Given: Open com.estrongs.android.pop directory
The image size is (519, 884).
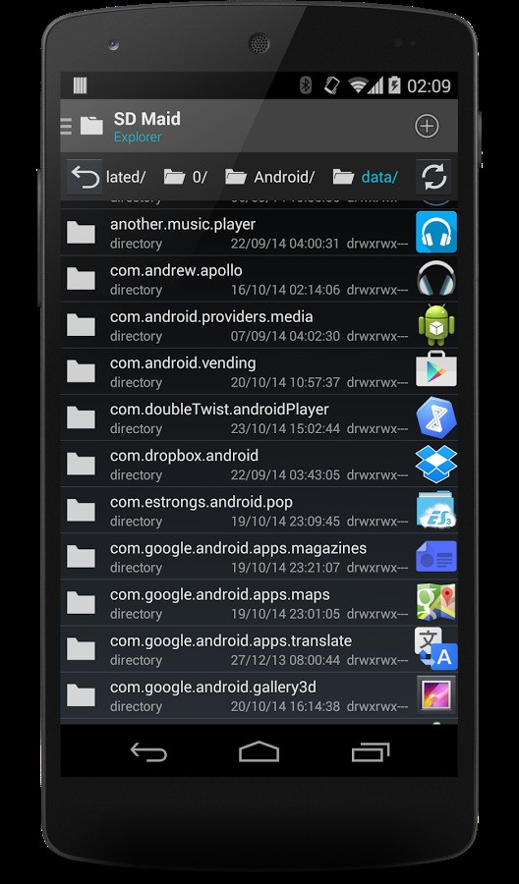Looking at the screenshot, I should click(x=259, y=510).
